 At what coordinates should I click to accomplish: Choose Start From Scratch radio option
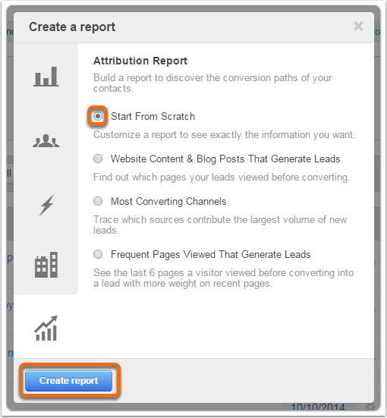coord(98,116)
